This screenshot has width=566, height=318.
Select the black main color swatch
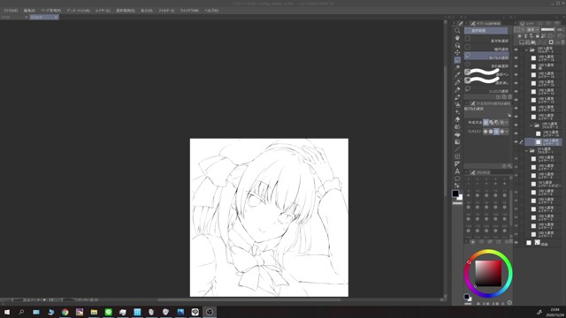coord(455,193)
